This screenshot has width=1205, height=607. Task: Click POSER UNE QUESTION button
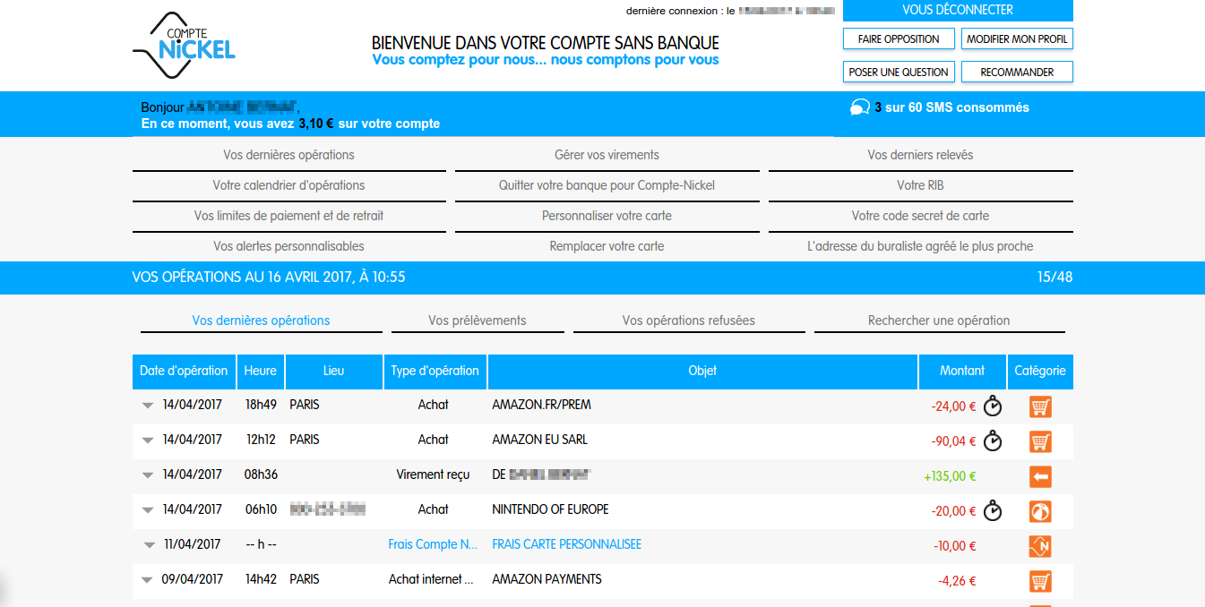coord(899,72)
